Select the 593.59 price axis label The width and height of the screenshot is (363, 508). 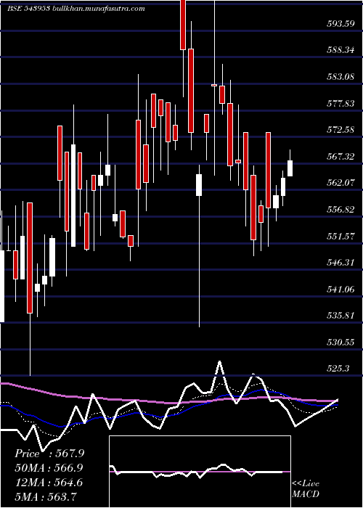pyautogui.click(x=340, y=24)
